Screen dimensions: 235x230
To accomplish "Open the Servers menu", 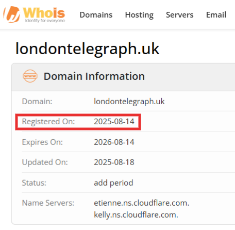I will (x=179, y=15).
